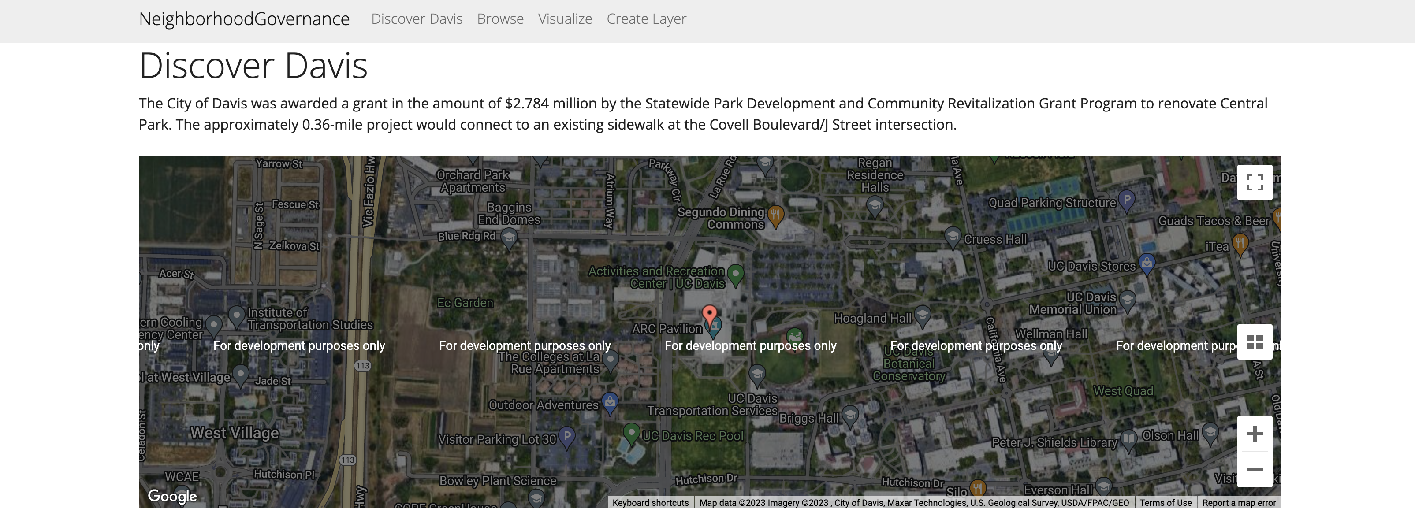Image resolution: width=1415 pixels, height=527 pixels.
Task: Go to the Visualize page
Action: (x=565, y=19)
